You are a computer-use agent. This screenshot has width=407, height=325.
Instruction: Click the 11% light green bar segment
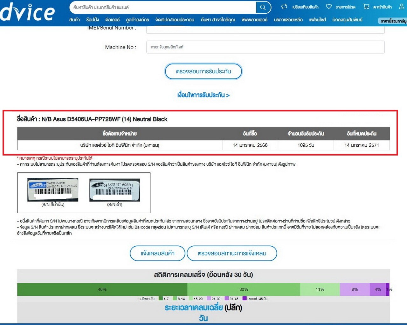click(320, 289)
